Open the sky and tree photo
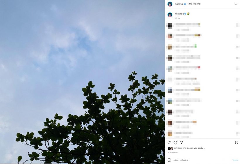This screenshot has width=240, height=164. tap(82, 82)
